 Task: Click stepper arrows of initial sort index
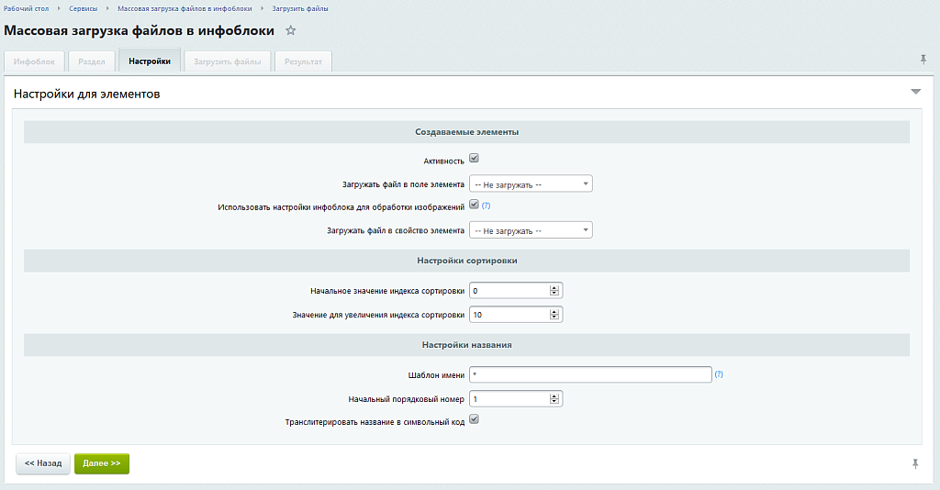click(554, 291)
